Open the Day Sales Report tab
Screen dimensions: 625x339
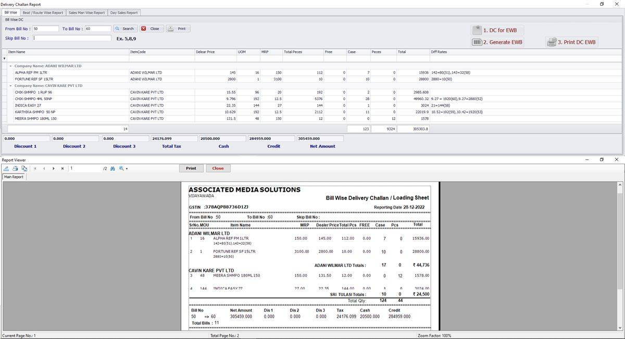124,13
